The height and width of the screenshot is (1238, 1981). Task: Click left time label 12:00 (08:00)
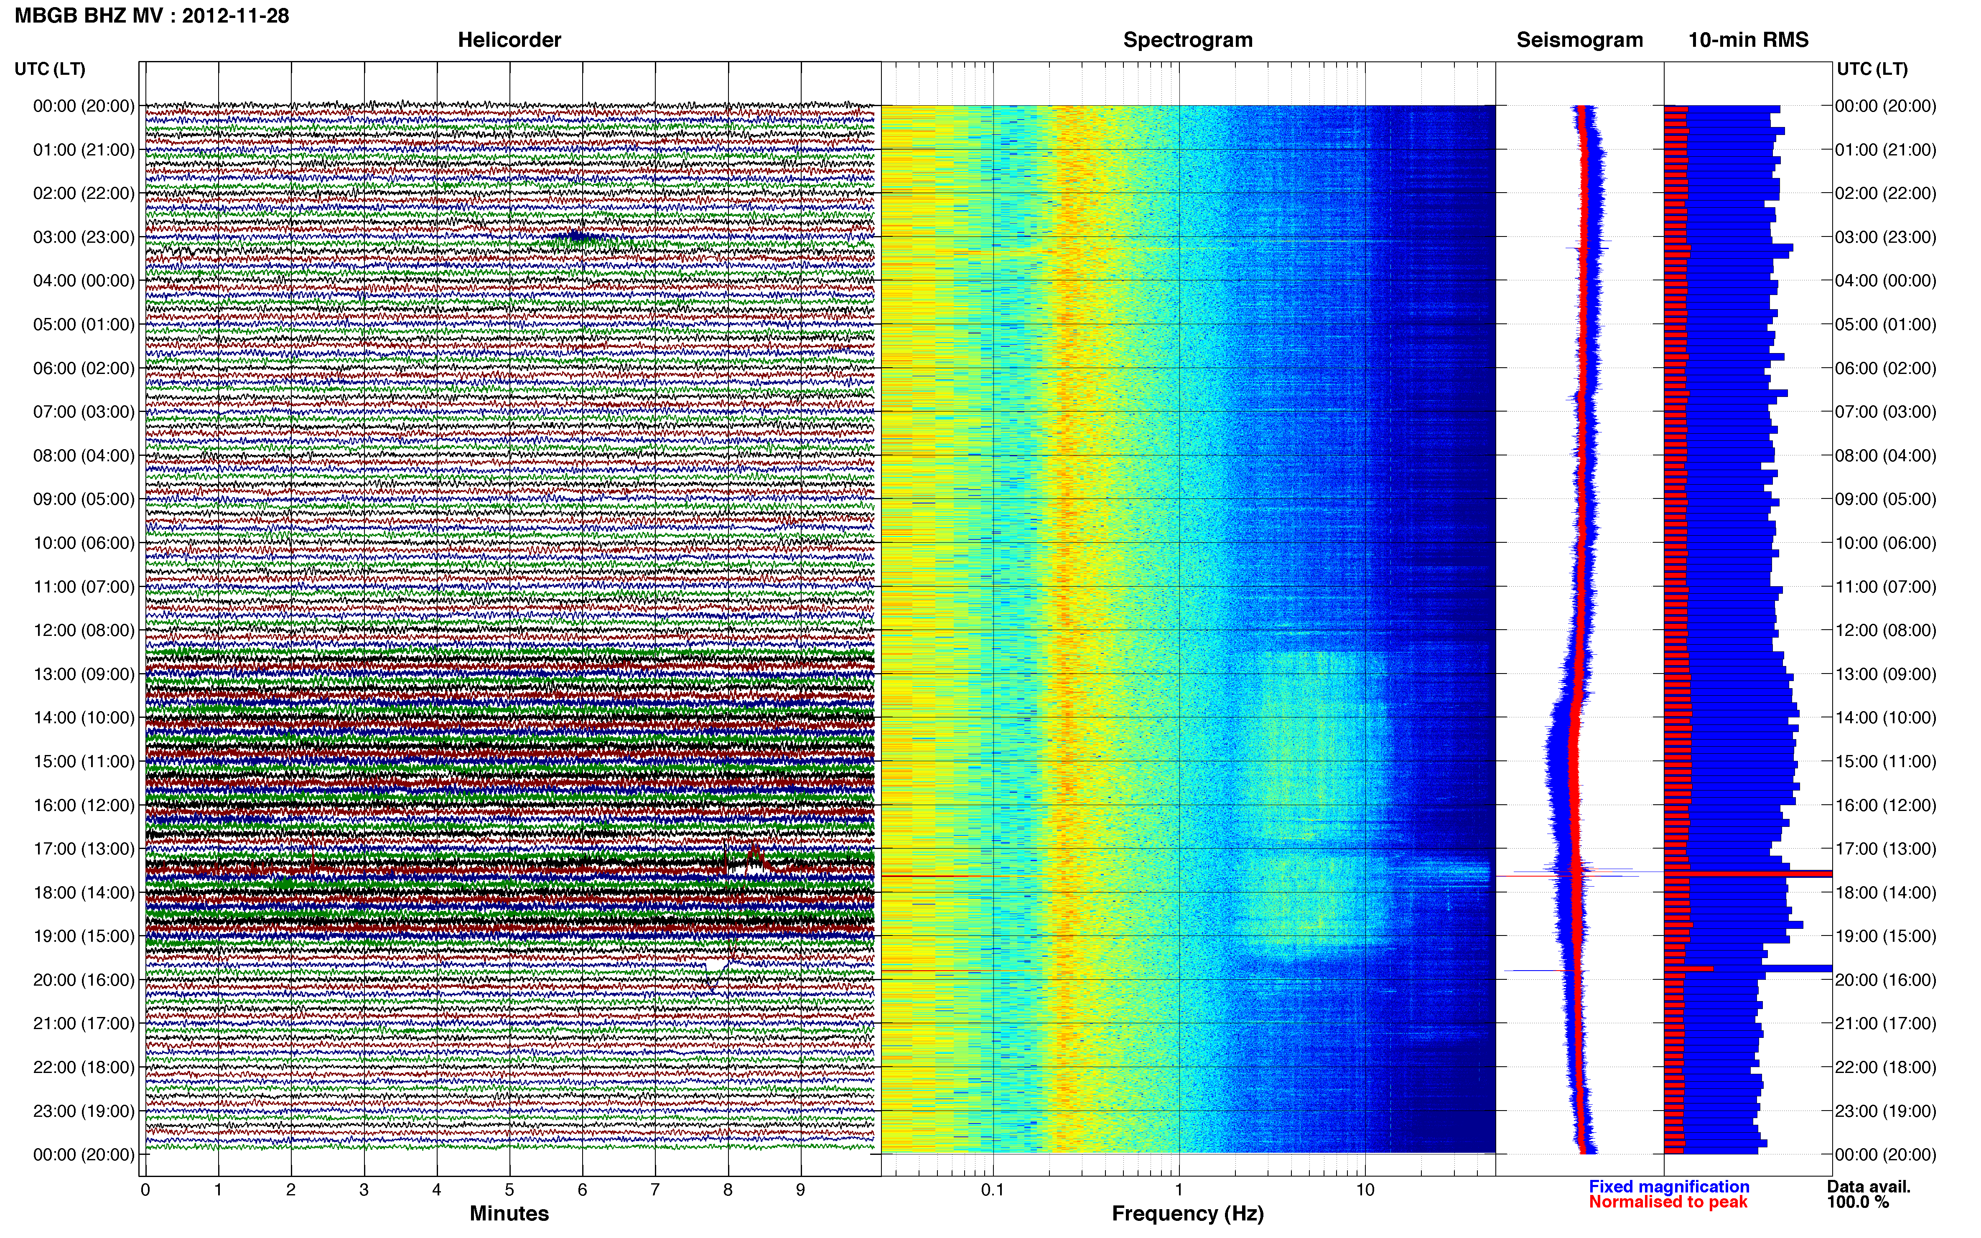84,630
